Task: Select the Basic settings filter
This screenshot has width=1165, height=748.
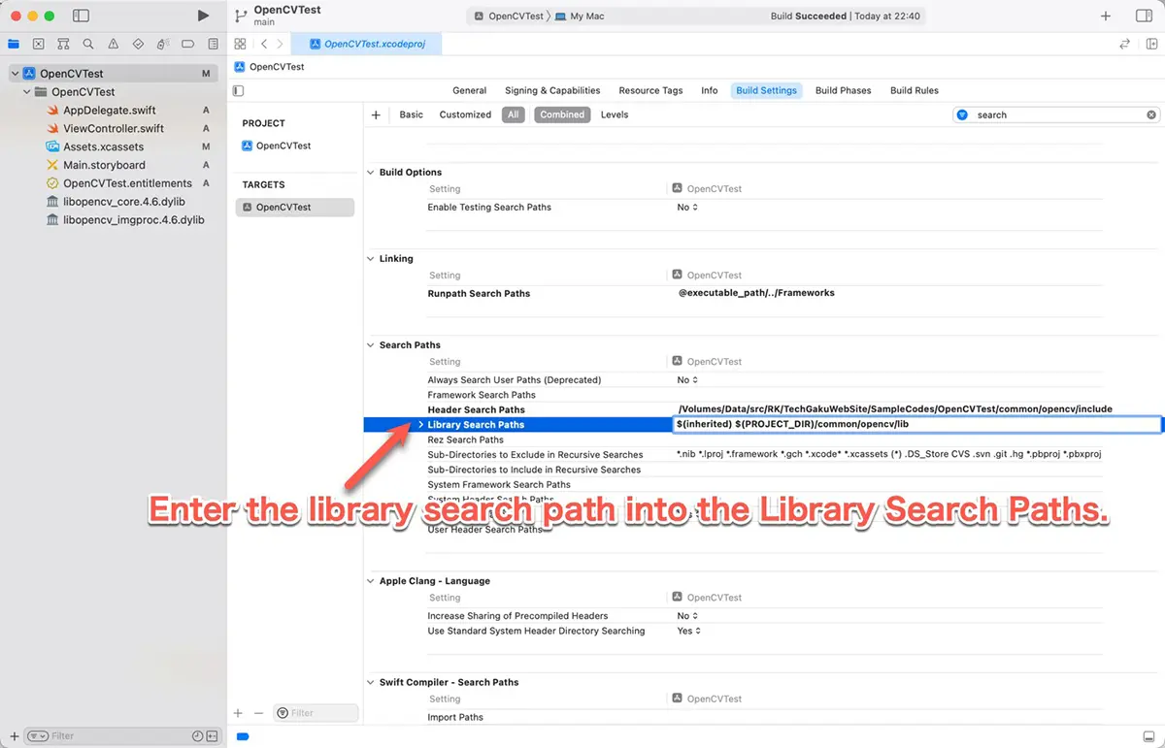Action: click(412, 114)
